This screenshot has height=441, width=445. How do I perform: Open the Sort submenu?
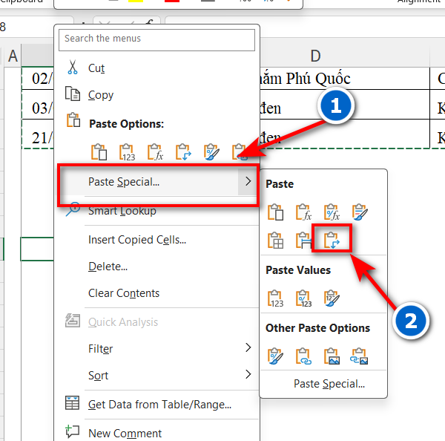(248, 375)
